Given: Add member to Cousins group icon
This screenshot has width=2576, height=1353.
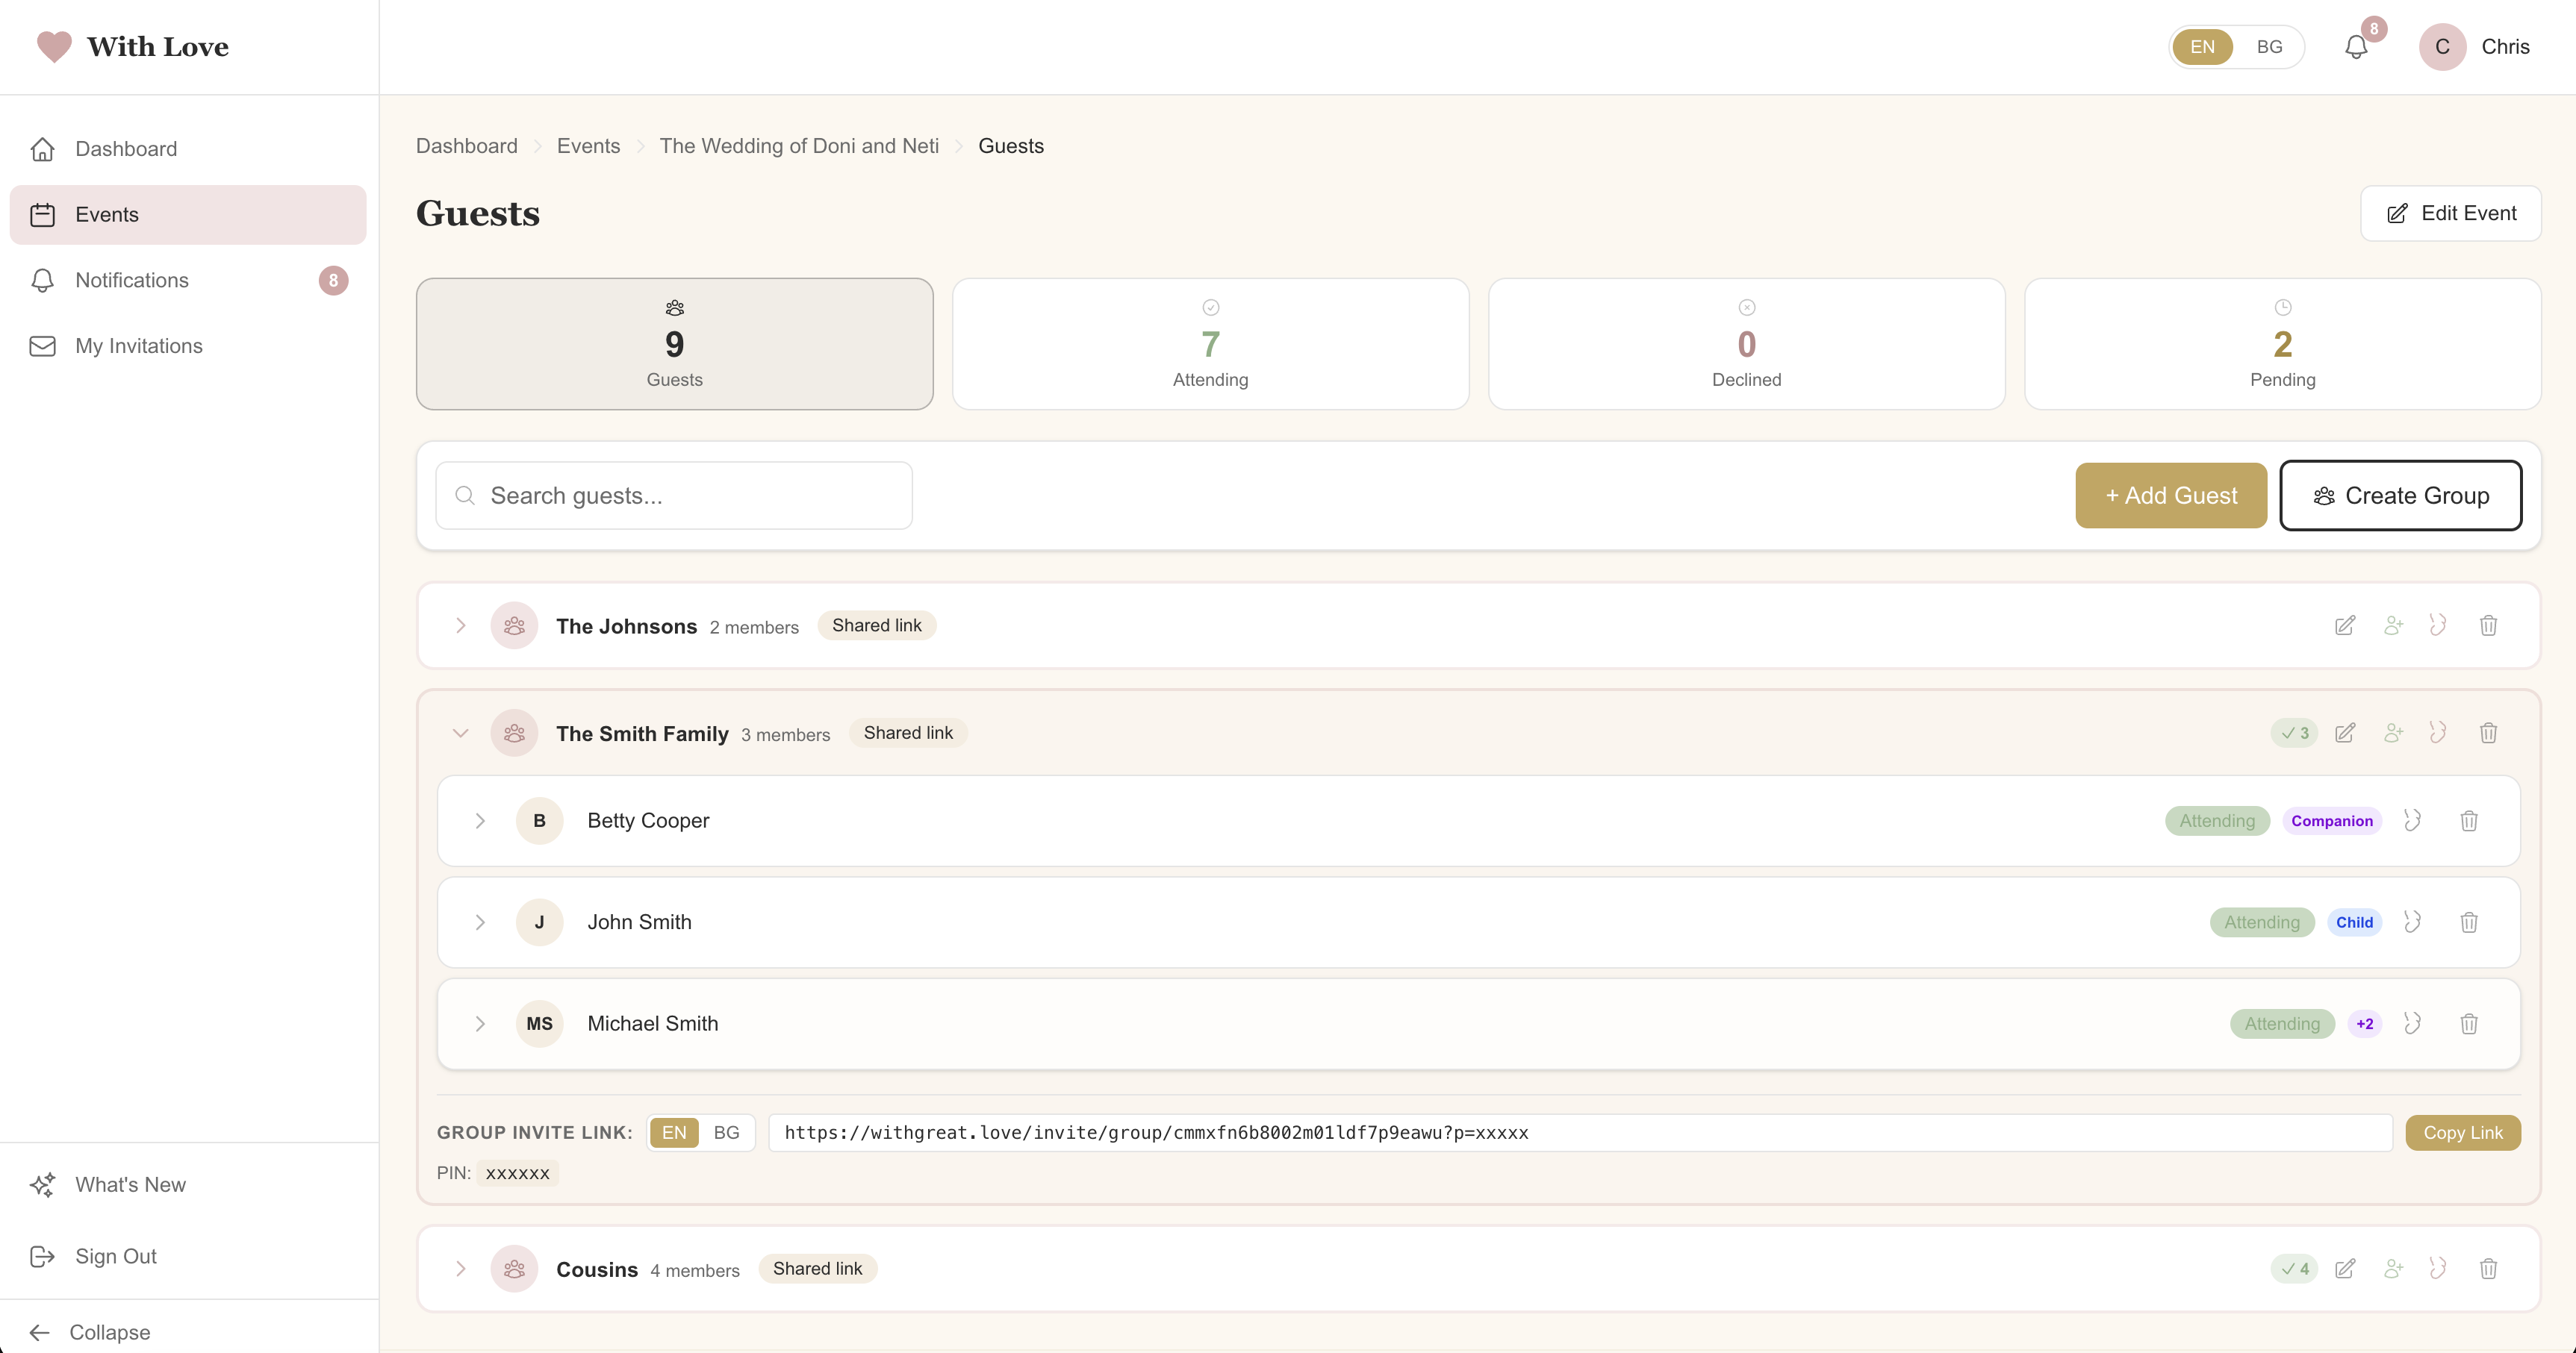Looking at the screenshot, I should pos(2393,1269).
